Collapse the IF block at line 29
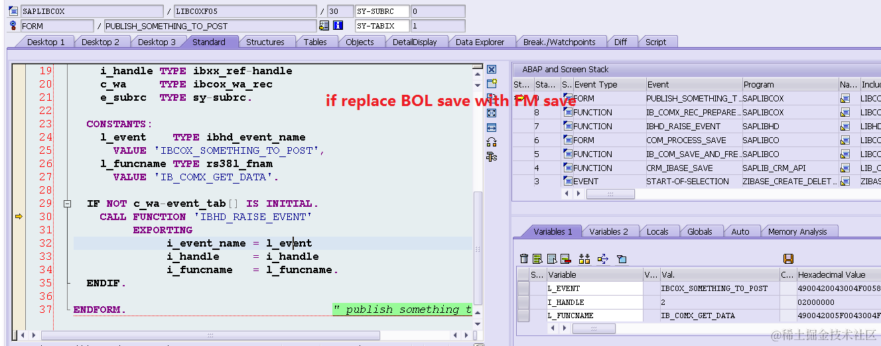 coord(67,204)
